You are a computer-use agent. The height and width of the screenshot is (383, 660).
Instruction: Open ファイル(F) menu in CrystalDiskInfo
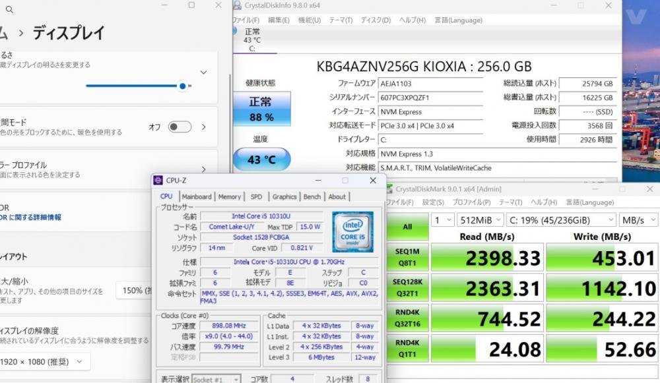[x=246, y=20]
